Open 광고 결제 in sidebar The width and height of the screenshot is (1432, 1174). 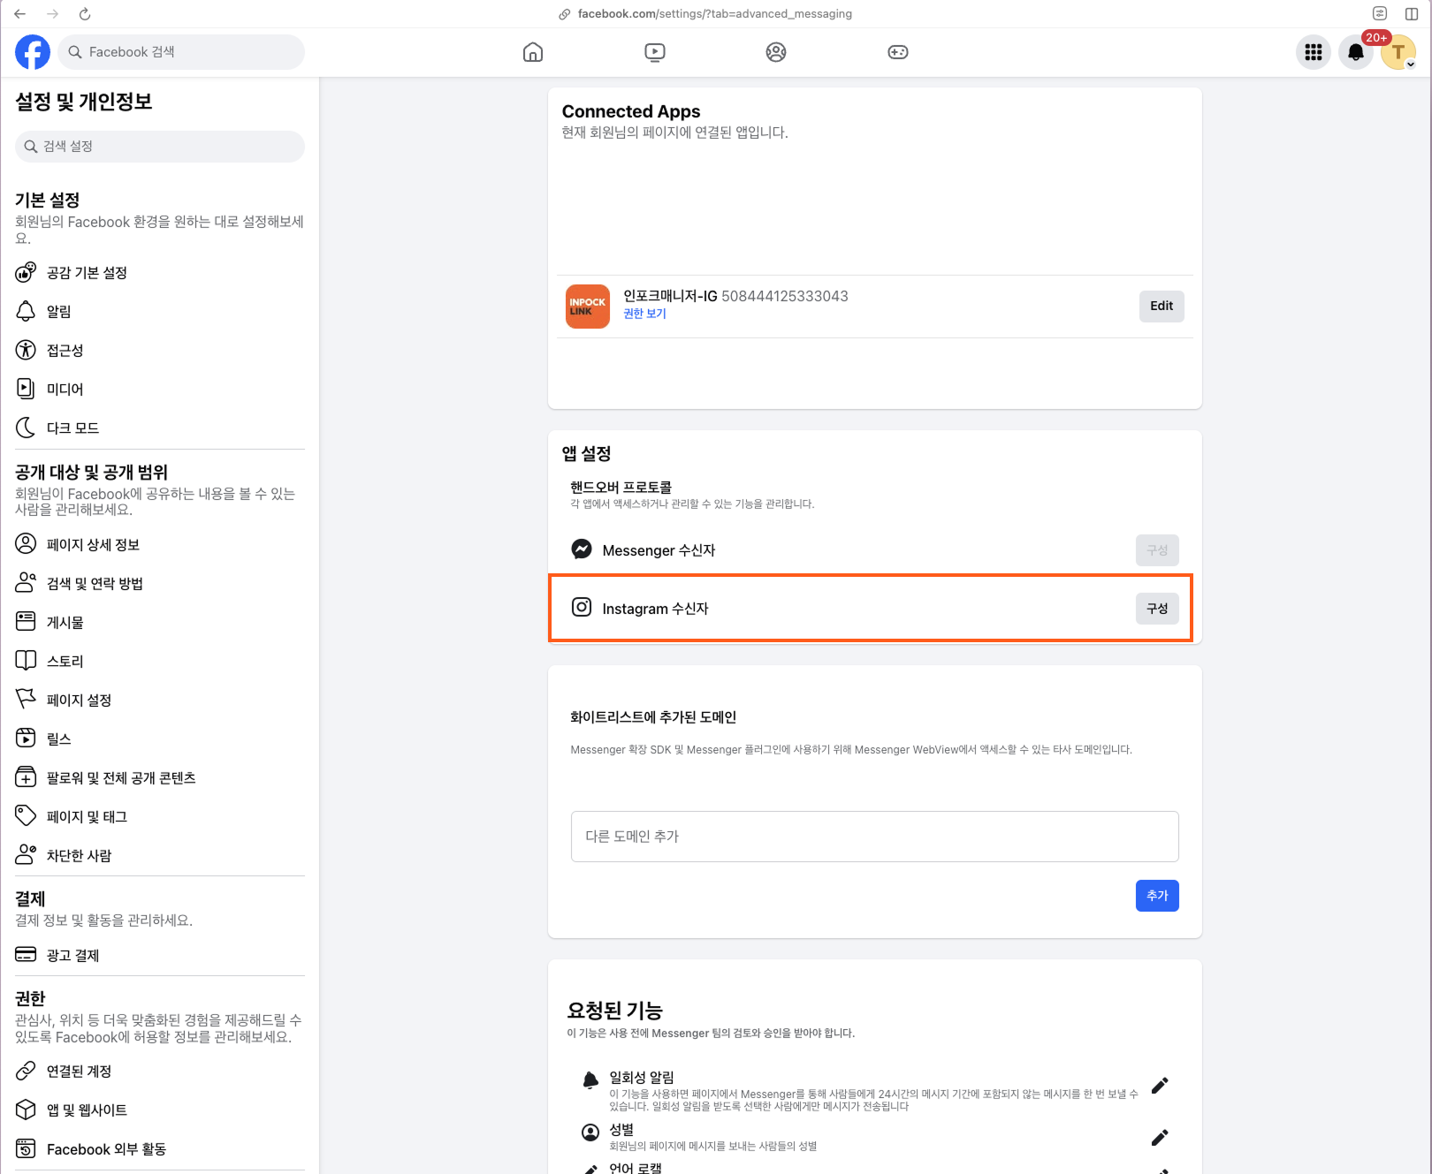tap(160, 956)
